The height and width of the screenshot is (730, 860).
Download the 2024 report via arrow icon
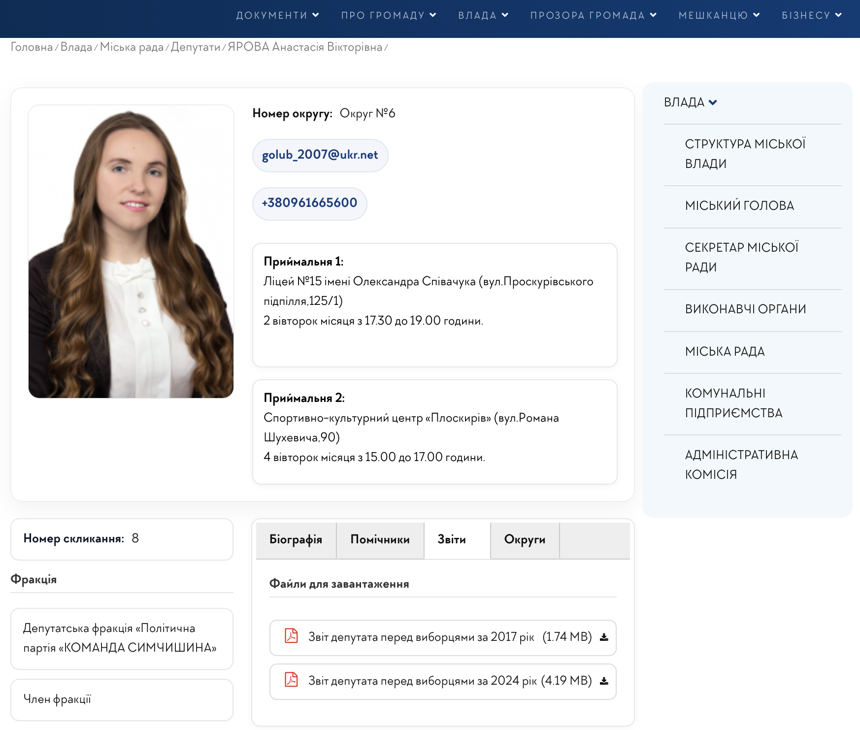(604, 681)
